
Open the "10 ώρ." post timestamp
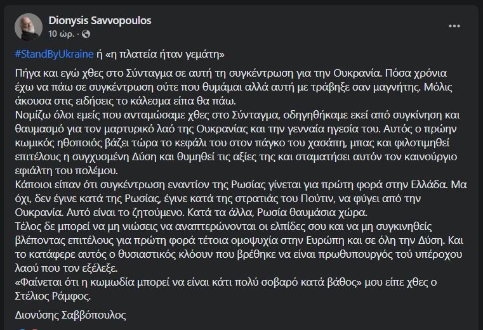61,33
